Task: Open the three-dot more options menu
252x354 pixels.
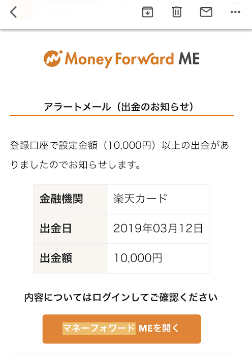Action: coord(235,12)
